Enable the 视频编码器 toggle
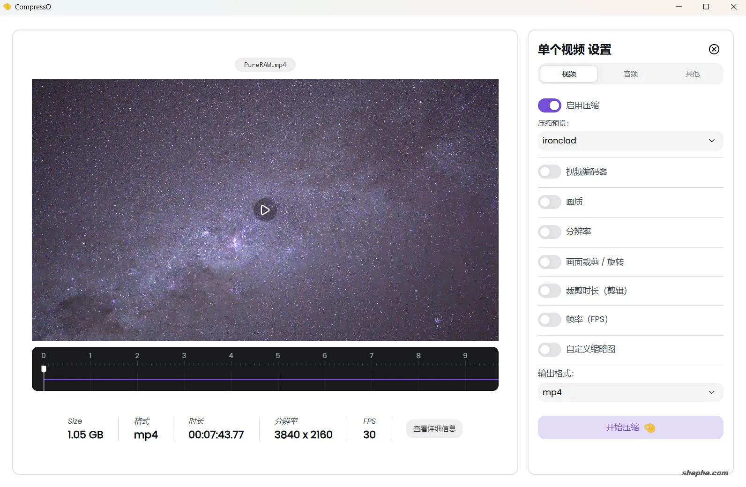Screen dimensions: 746x487 point(549,172)
